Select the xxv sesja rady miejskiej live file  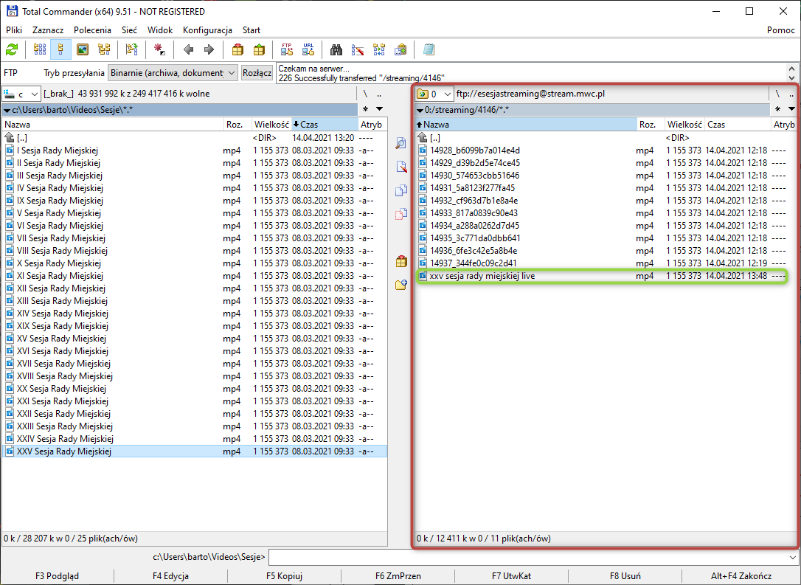[x=482, y=276]
